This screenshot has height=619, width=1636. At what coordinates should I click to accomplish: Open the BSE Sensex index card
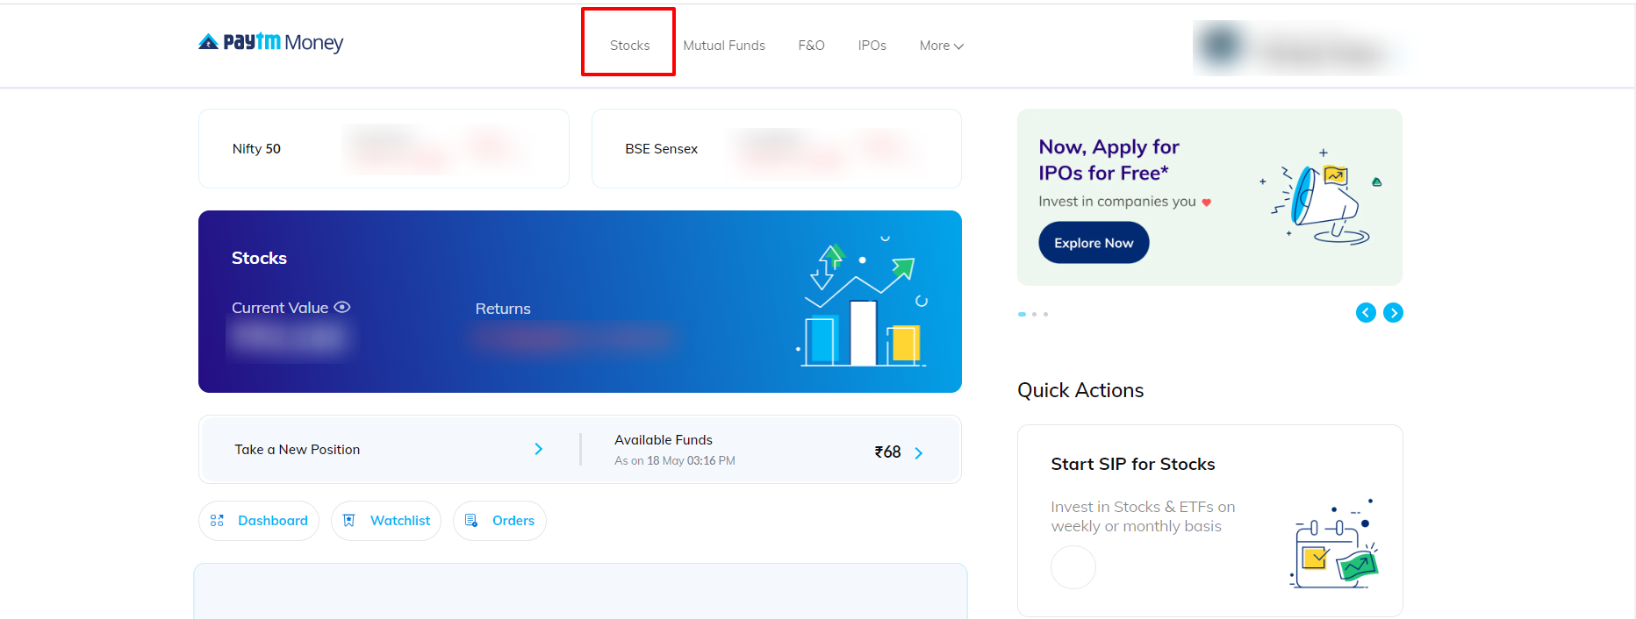click(776, 149)
